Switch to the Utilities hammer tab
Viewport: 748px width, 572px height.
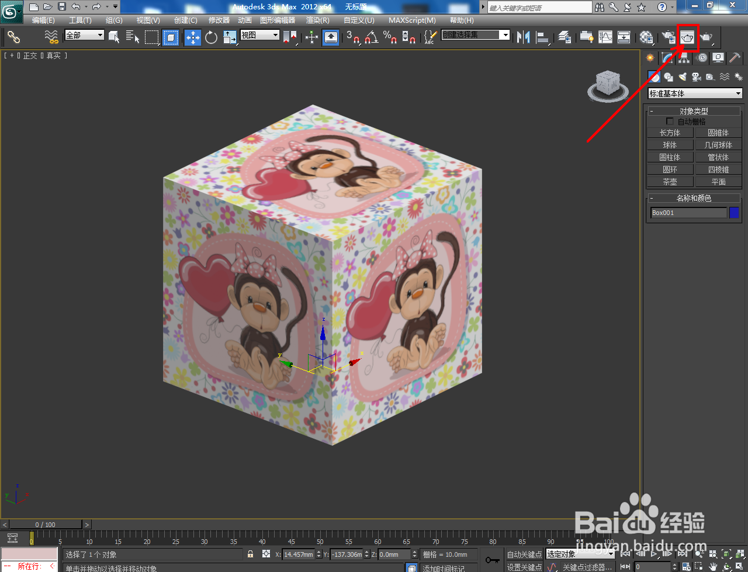[735, 58]
